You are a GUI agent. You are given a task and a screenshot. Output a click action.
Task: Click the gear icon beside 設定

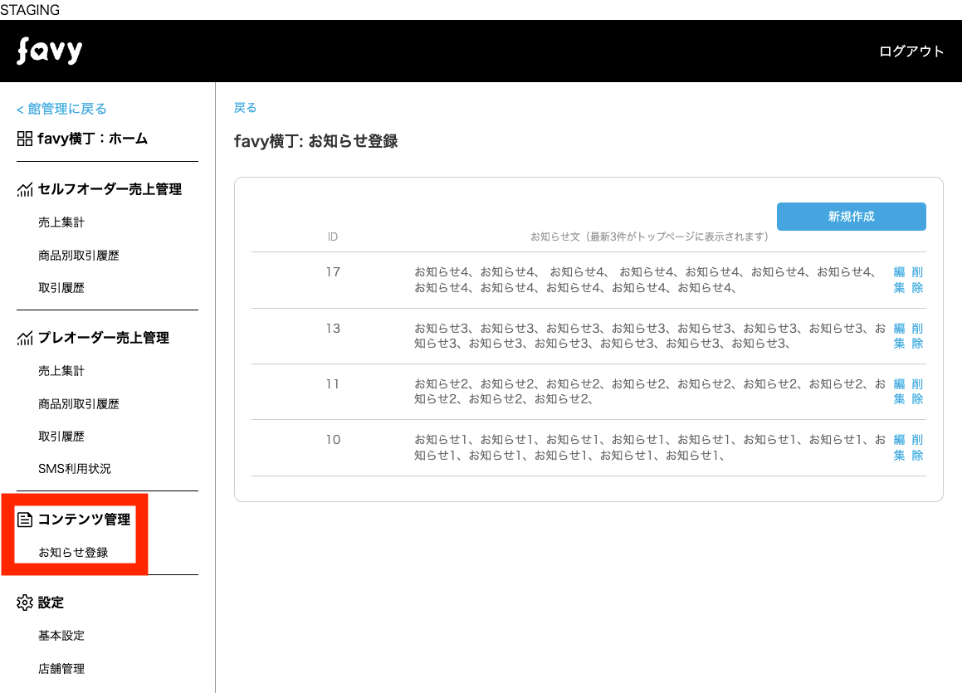coord(25,603)
